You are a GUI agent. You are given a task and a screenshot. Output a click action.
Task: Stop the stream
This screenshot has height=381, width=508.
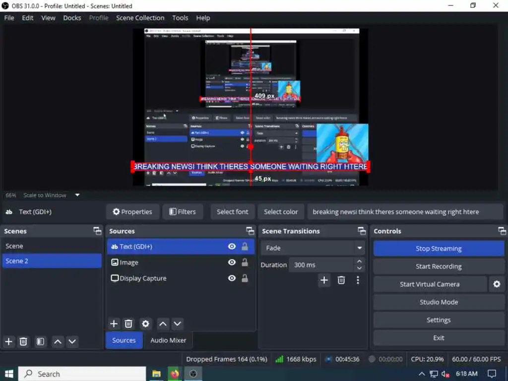pos(439,249)
